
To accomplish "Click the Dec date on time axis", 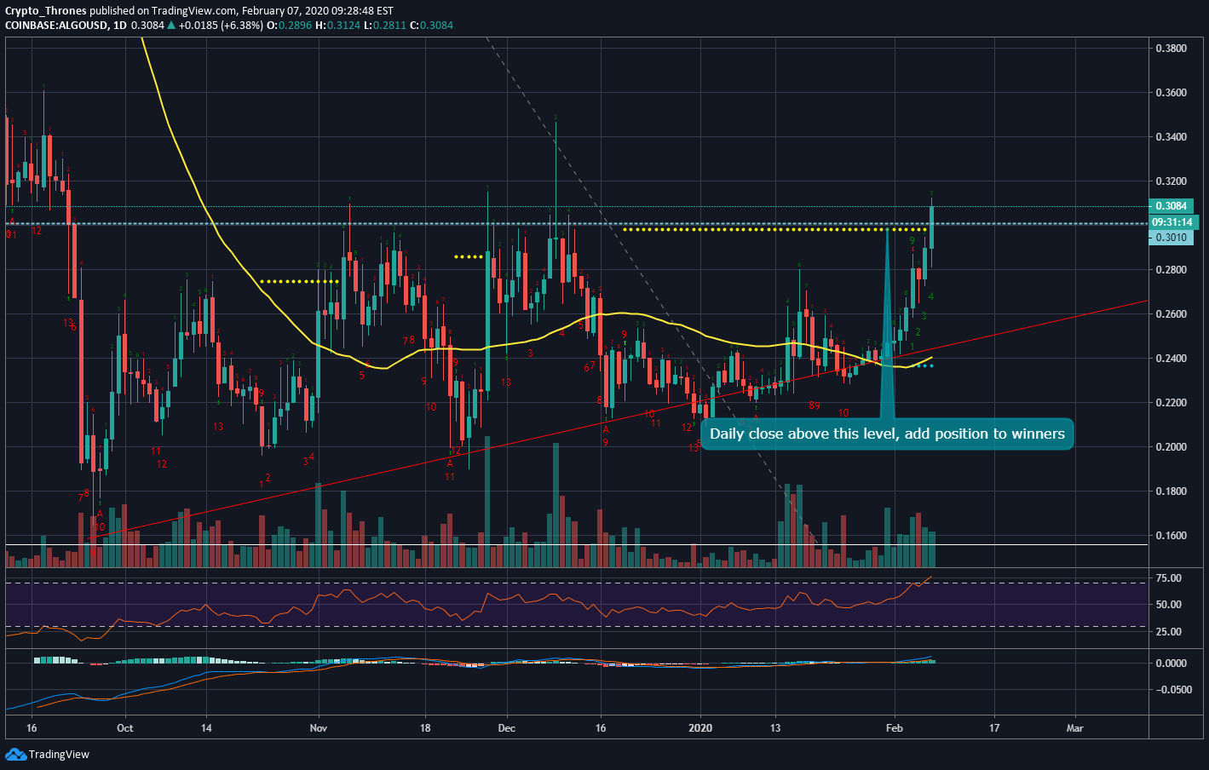I will tap(507, 728).
